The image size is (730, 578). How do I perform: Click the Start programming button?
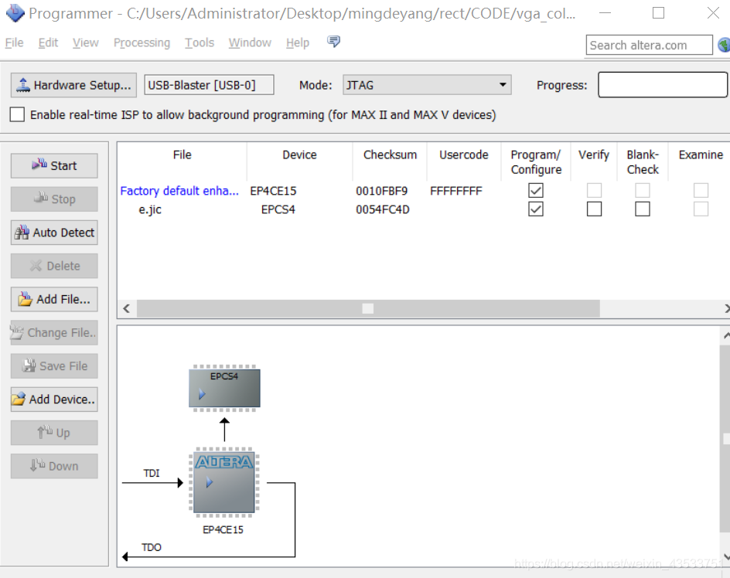pos(54,165)
